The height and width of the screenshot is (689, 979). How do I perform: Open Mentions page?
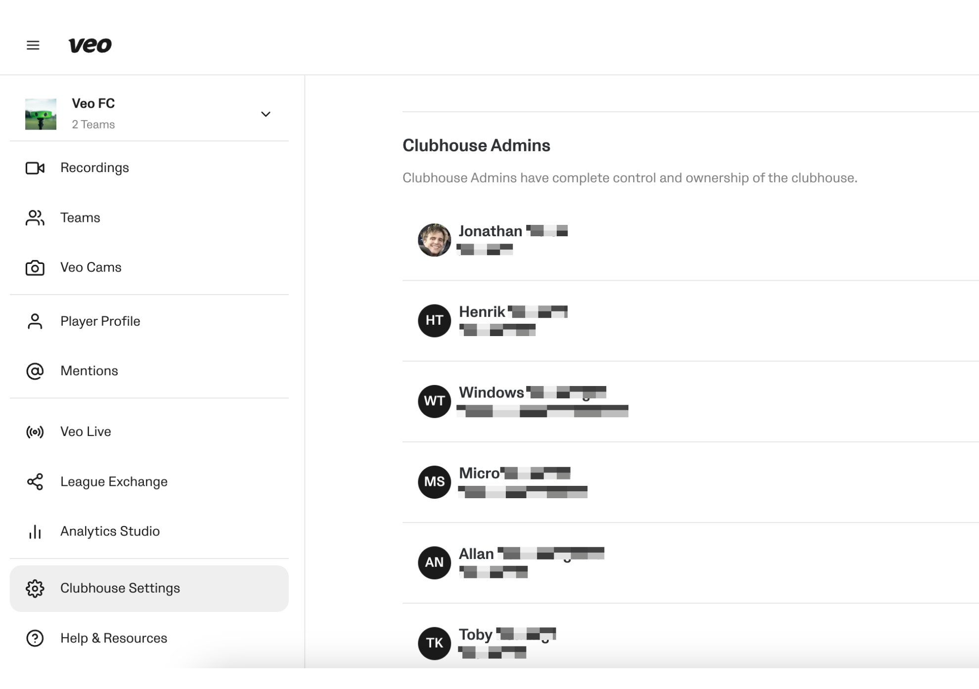89,371
